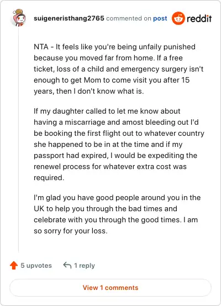Click the paragraph starting "If my daughter"
The height and width of the screenshot is (306, 221).
click(119, 144)
